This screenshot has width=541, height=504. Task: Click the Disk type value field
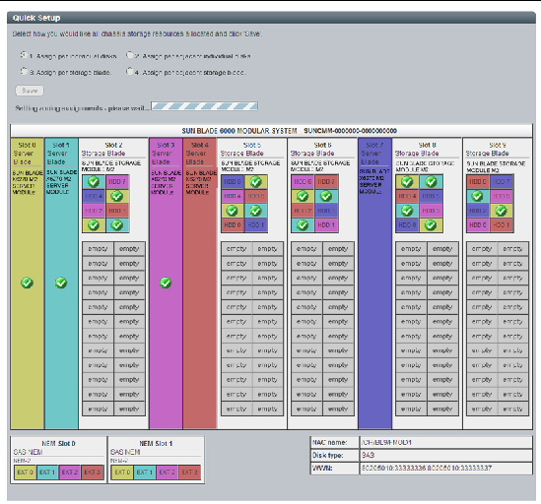445,456
